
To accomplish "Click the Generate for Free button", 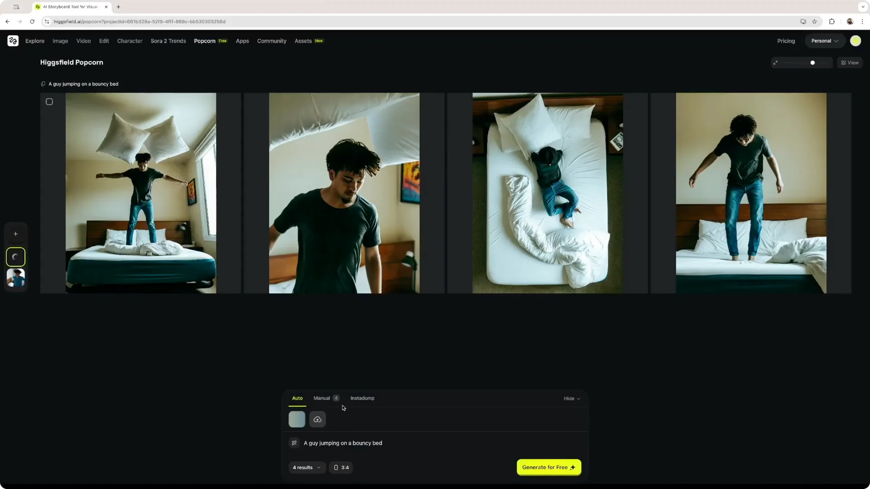I will (x=548, y=467).
